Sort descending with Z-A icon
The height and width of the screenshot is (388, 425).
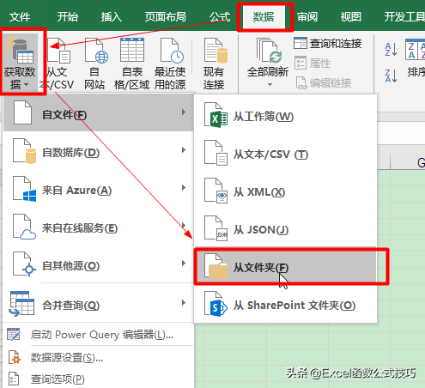(x=391, y=76)
